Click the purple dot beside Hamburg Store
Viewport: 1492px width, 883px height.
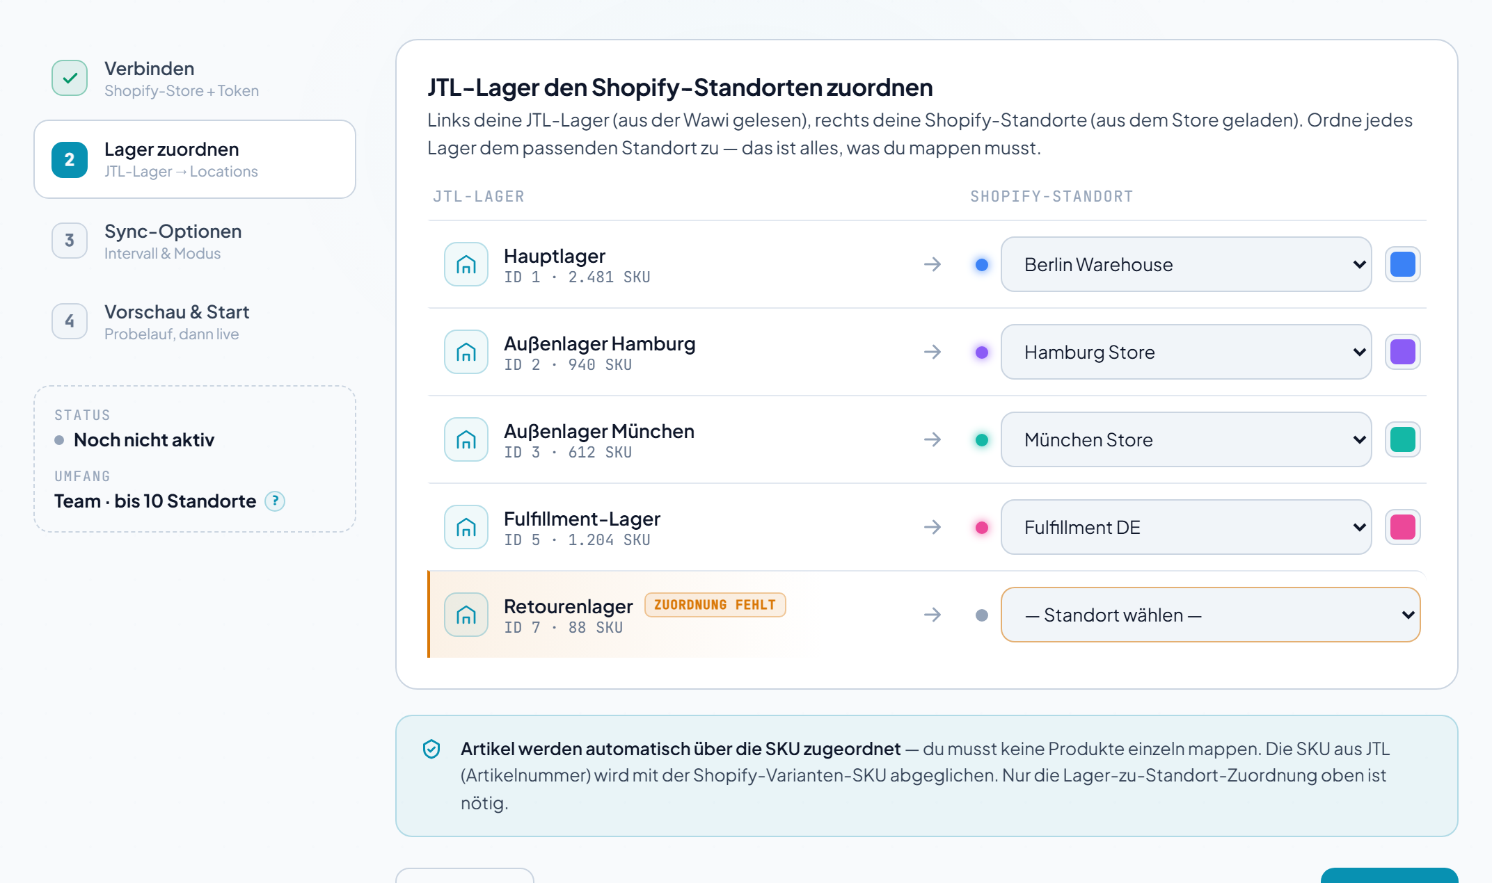pyautogui.click(x=982, y=353)
